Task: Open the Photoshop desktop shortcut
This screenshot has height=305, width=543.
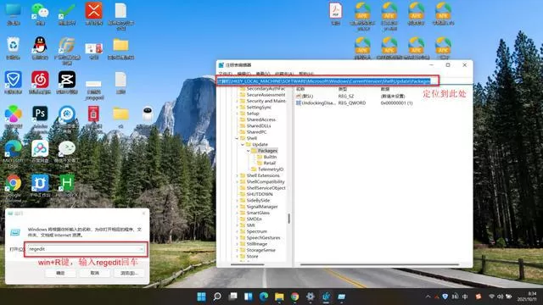Action: (40, 114)
